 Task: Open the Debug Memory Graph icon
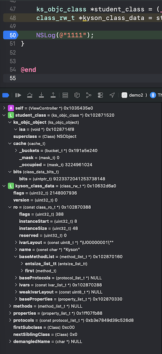point(89,95)
